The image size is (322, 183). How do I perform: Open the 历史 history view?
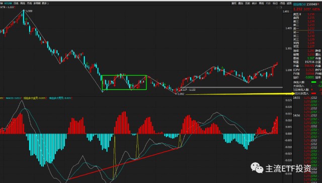pos(248,4)
